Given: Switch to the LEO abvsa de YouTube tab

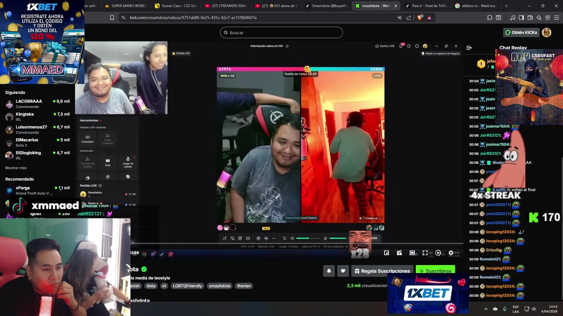Looking at the screenshot, I should pos(276,6).
